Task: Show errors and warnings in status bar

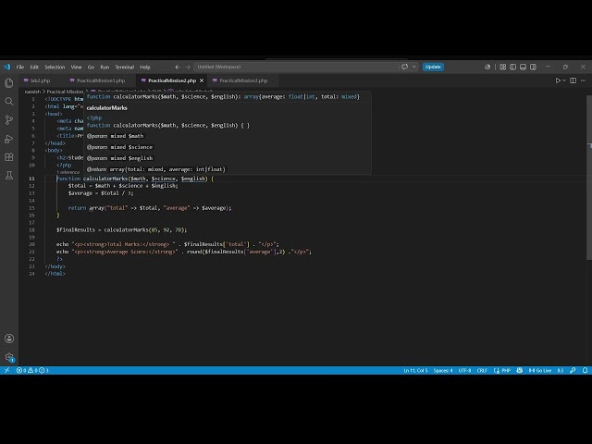Action: pos(32,370)
